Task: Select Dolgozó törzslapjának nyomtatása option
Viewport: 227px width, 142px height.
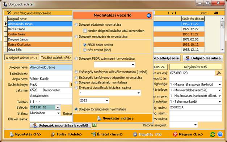Action: 76,109
